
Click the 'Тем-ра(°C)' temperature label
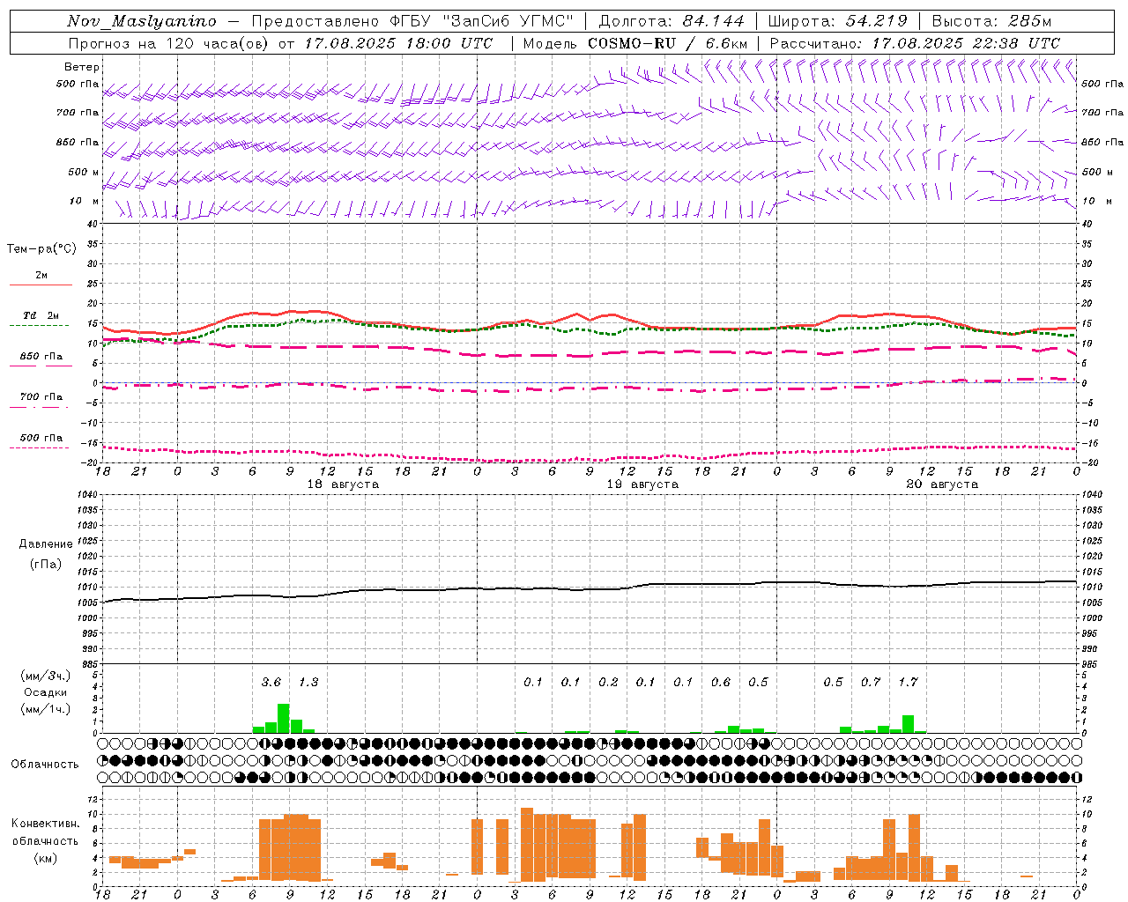pyautogui.click(x=41, y=249)
